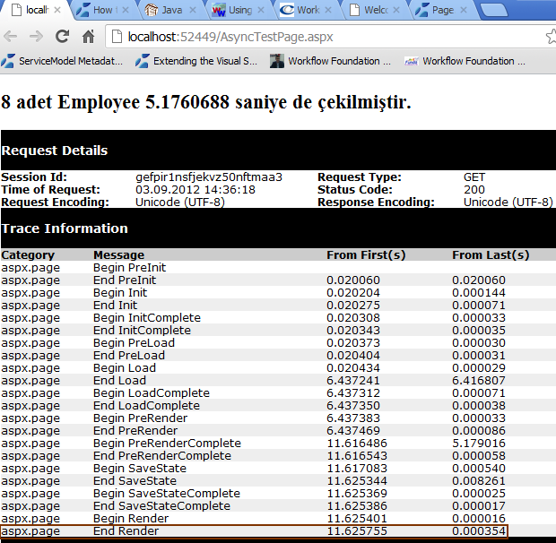
Task: Reload the page with refresh icon
Action: click(x=62, y=37)
